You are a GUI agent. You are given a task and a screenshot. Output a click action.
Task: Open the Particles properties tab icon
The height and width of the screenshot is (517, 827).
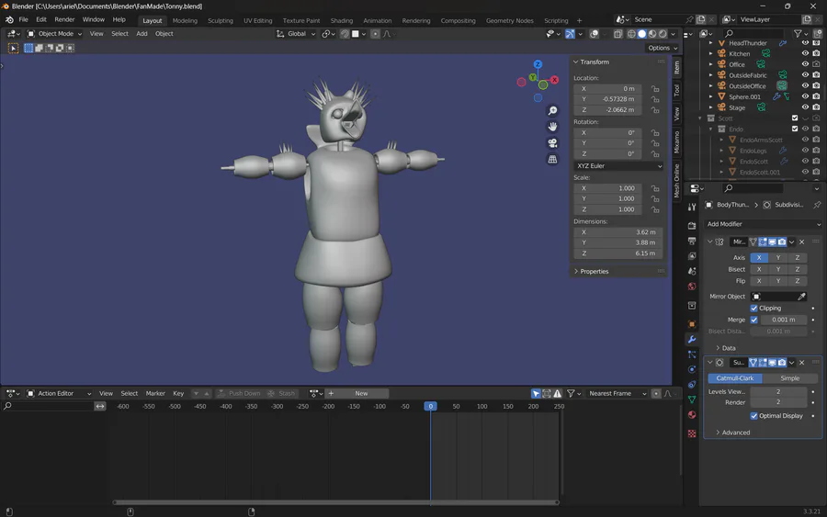click(692, 354)
